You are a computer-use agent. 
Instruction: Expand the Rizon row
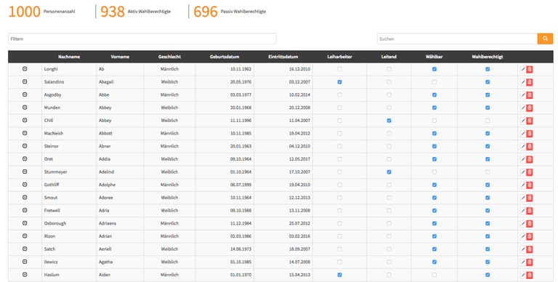(25, 235)
